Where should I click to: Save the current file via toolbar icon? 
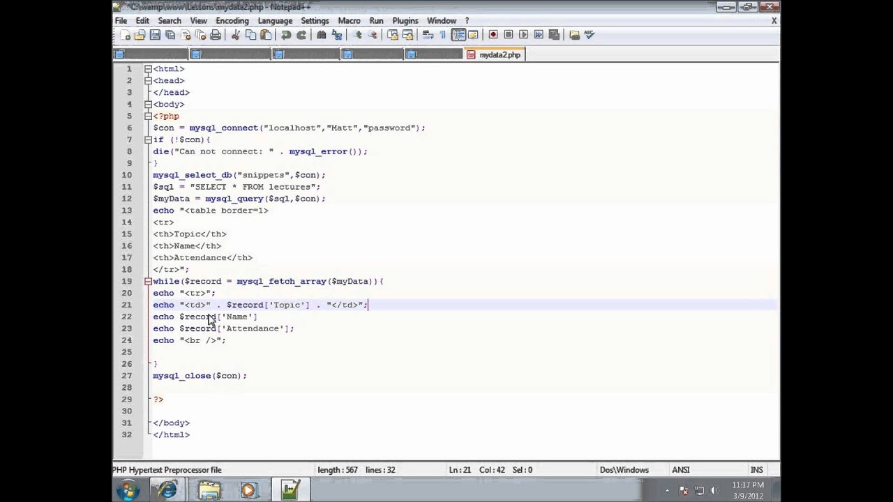tap(154, 35)
